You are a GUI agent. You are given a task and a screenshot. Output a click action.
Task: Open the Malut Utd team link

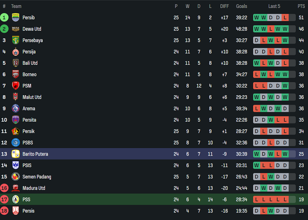pos(32,97)
